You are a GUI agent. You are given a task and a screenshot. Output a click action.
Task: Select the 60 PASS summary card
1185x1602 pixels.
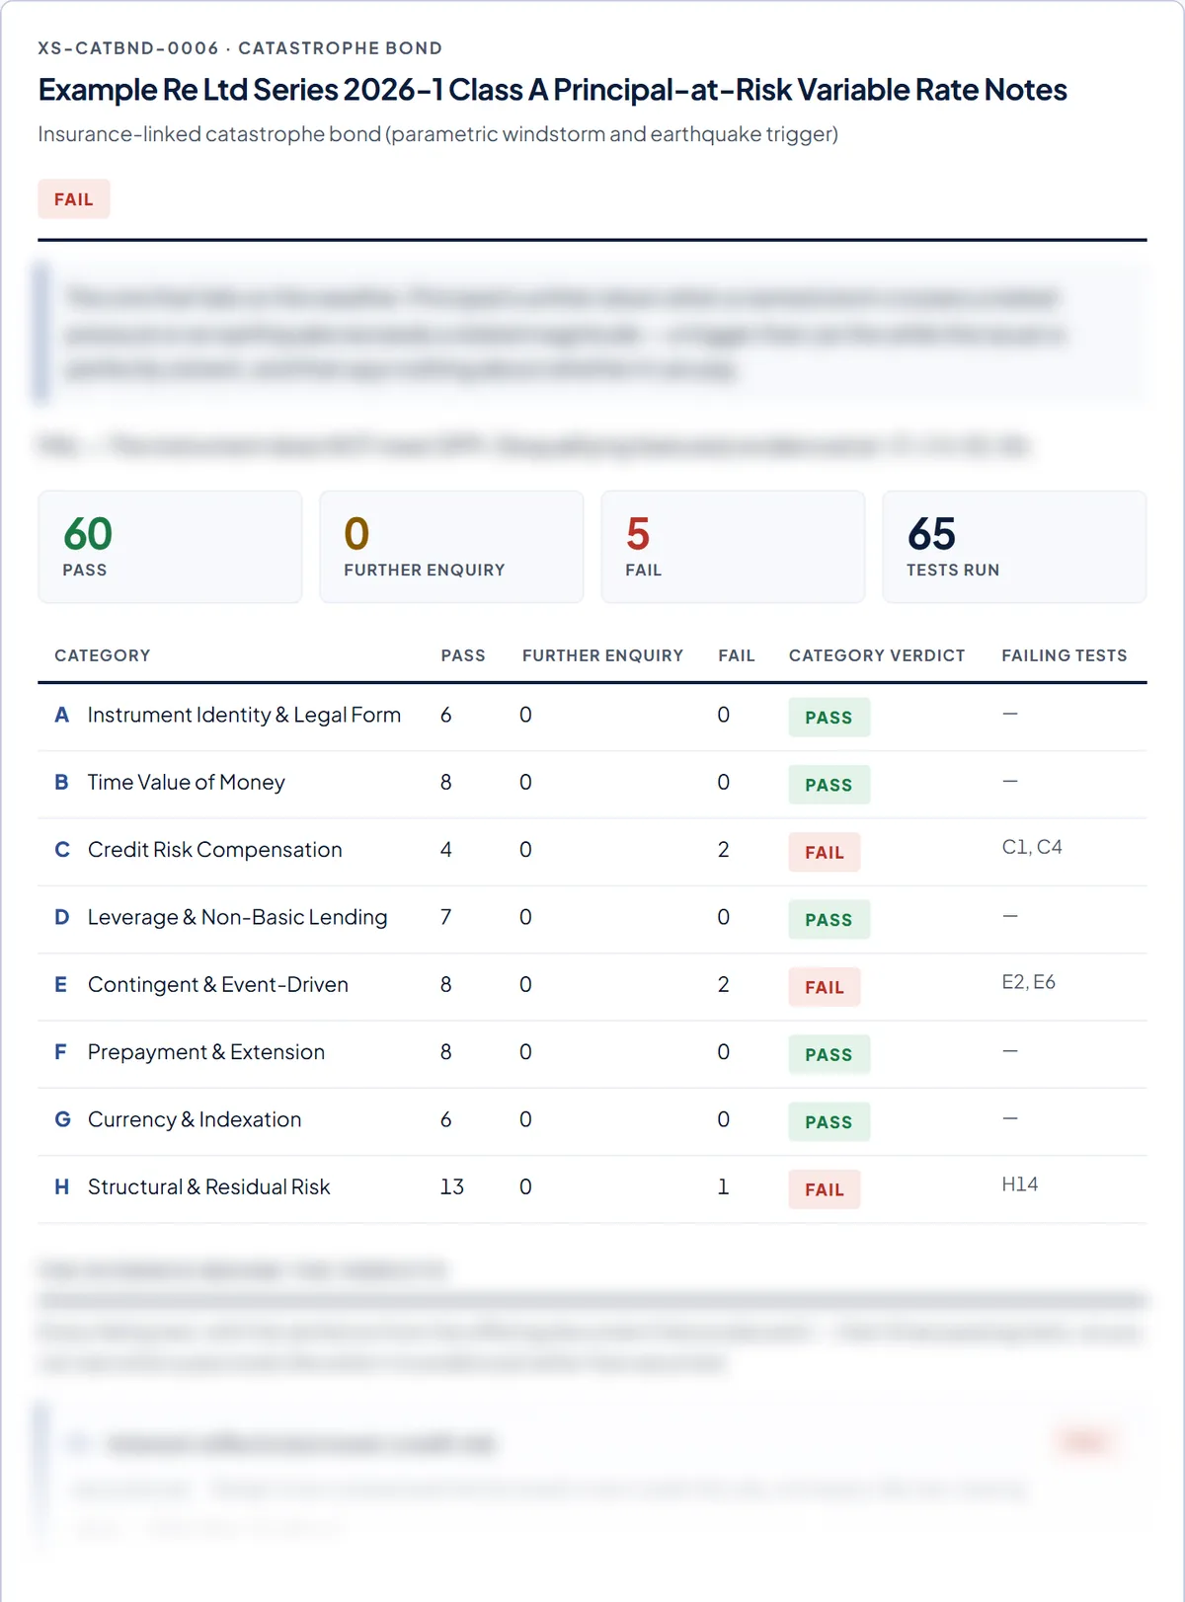coord(170,547)
